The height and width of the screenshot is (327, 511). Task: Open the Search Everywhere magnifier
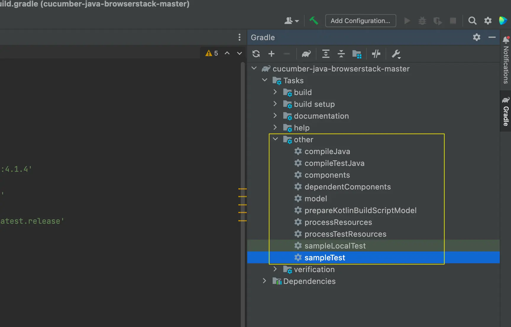tap(472, 21)
